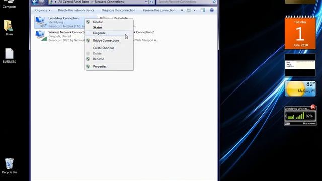Click the 82% signal strength readout
322x181 pixels.
(309, 116)
